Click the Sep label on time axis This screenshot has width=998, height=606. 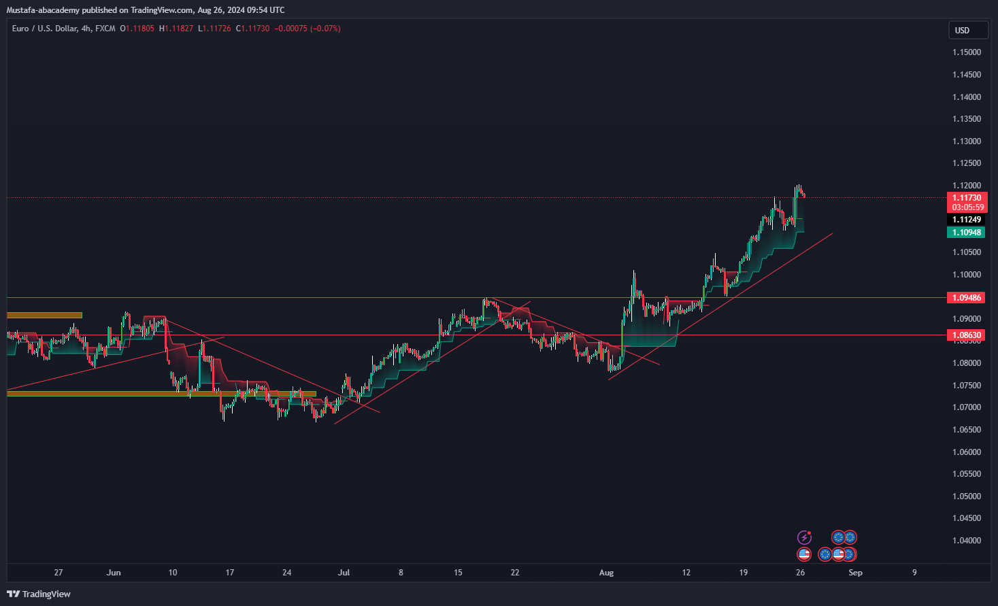click(x=855, y=573)
